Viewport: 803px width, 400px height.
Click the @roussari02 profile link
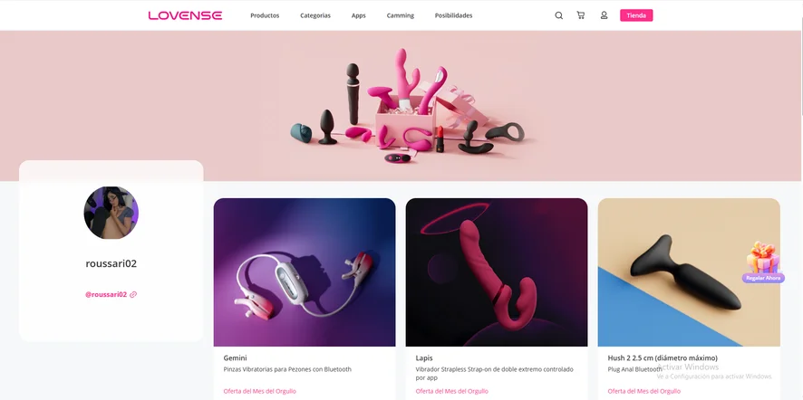pos(106,295)
